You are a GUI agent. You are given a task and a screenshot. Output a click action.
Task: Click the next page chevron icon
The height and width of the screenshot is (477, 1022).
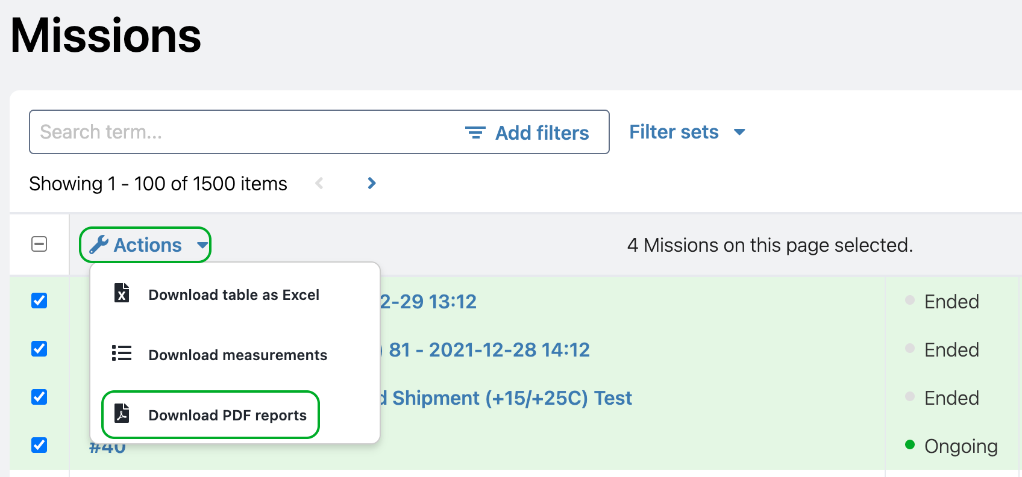coord(372,183)
